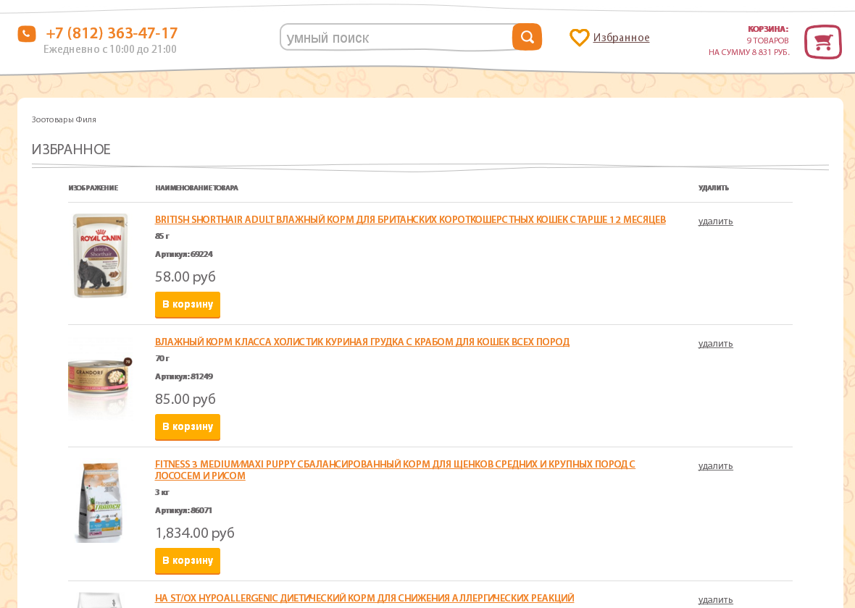Screen dimensions: 855x608
Task: Click Trainer puppy food bag image
Action: [x=100, y=502]
